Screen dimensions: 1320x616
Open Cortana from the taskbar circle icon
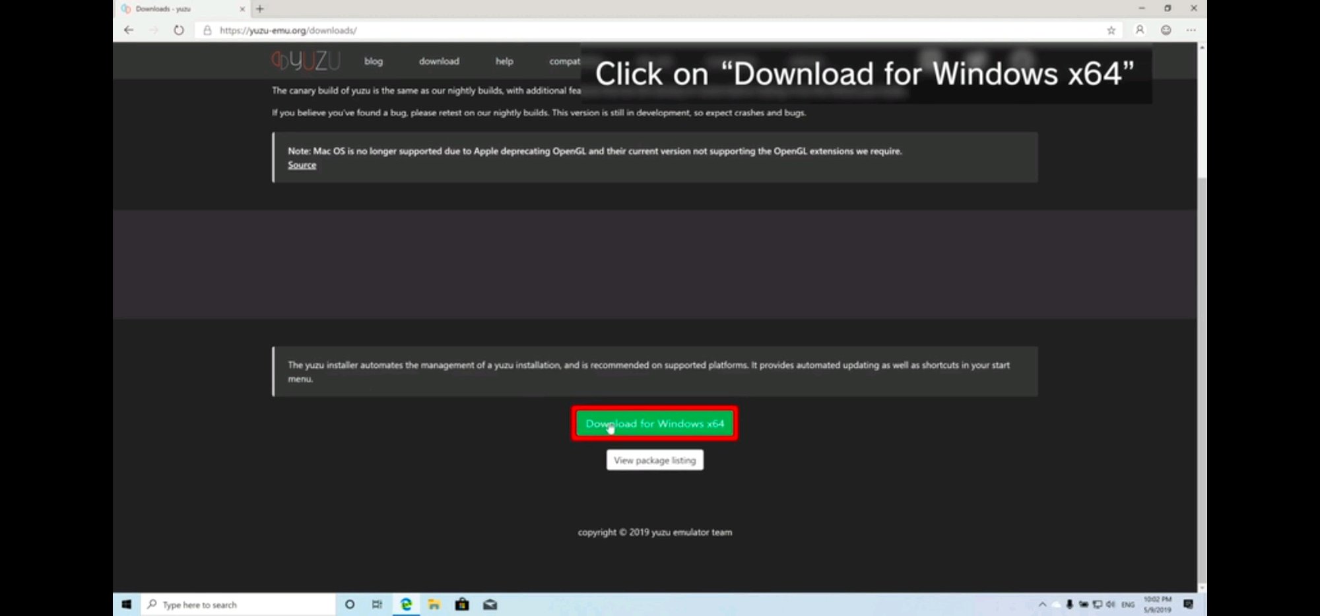pyautogui.click(x=350, y=605)
